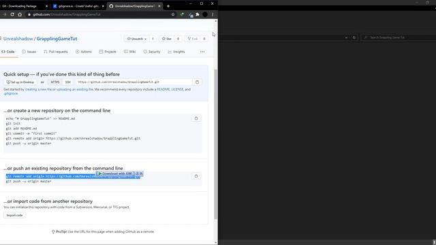Click the File Explorer search box
The height and width of the screenshot is (245, 436).
398,37
